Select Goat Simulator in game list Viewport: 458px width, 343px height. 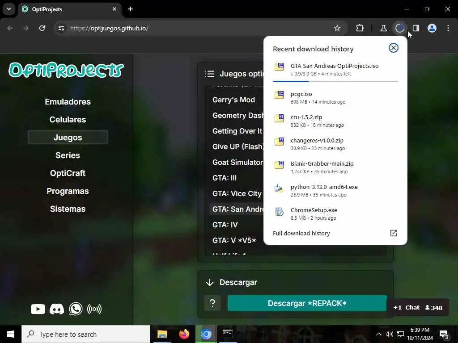coord(237,163)
